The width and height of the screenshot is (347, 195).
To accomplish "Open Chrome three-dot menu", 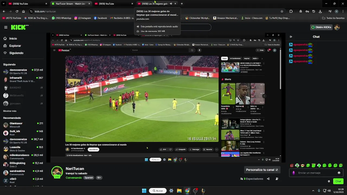I will pos(342,11).
